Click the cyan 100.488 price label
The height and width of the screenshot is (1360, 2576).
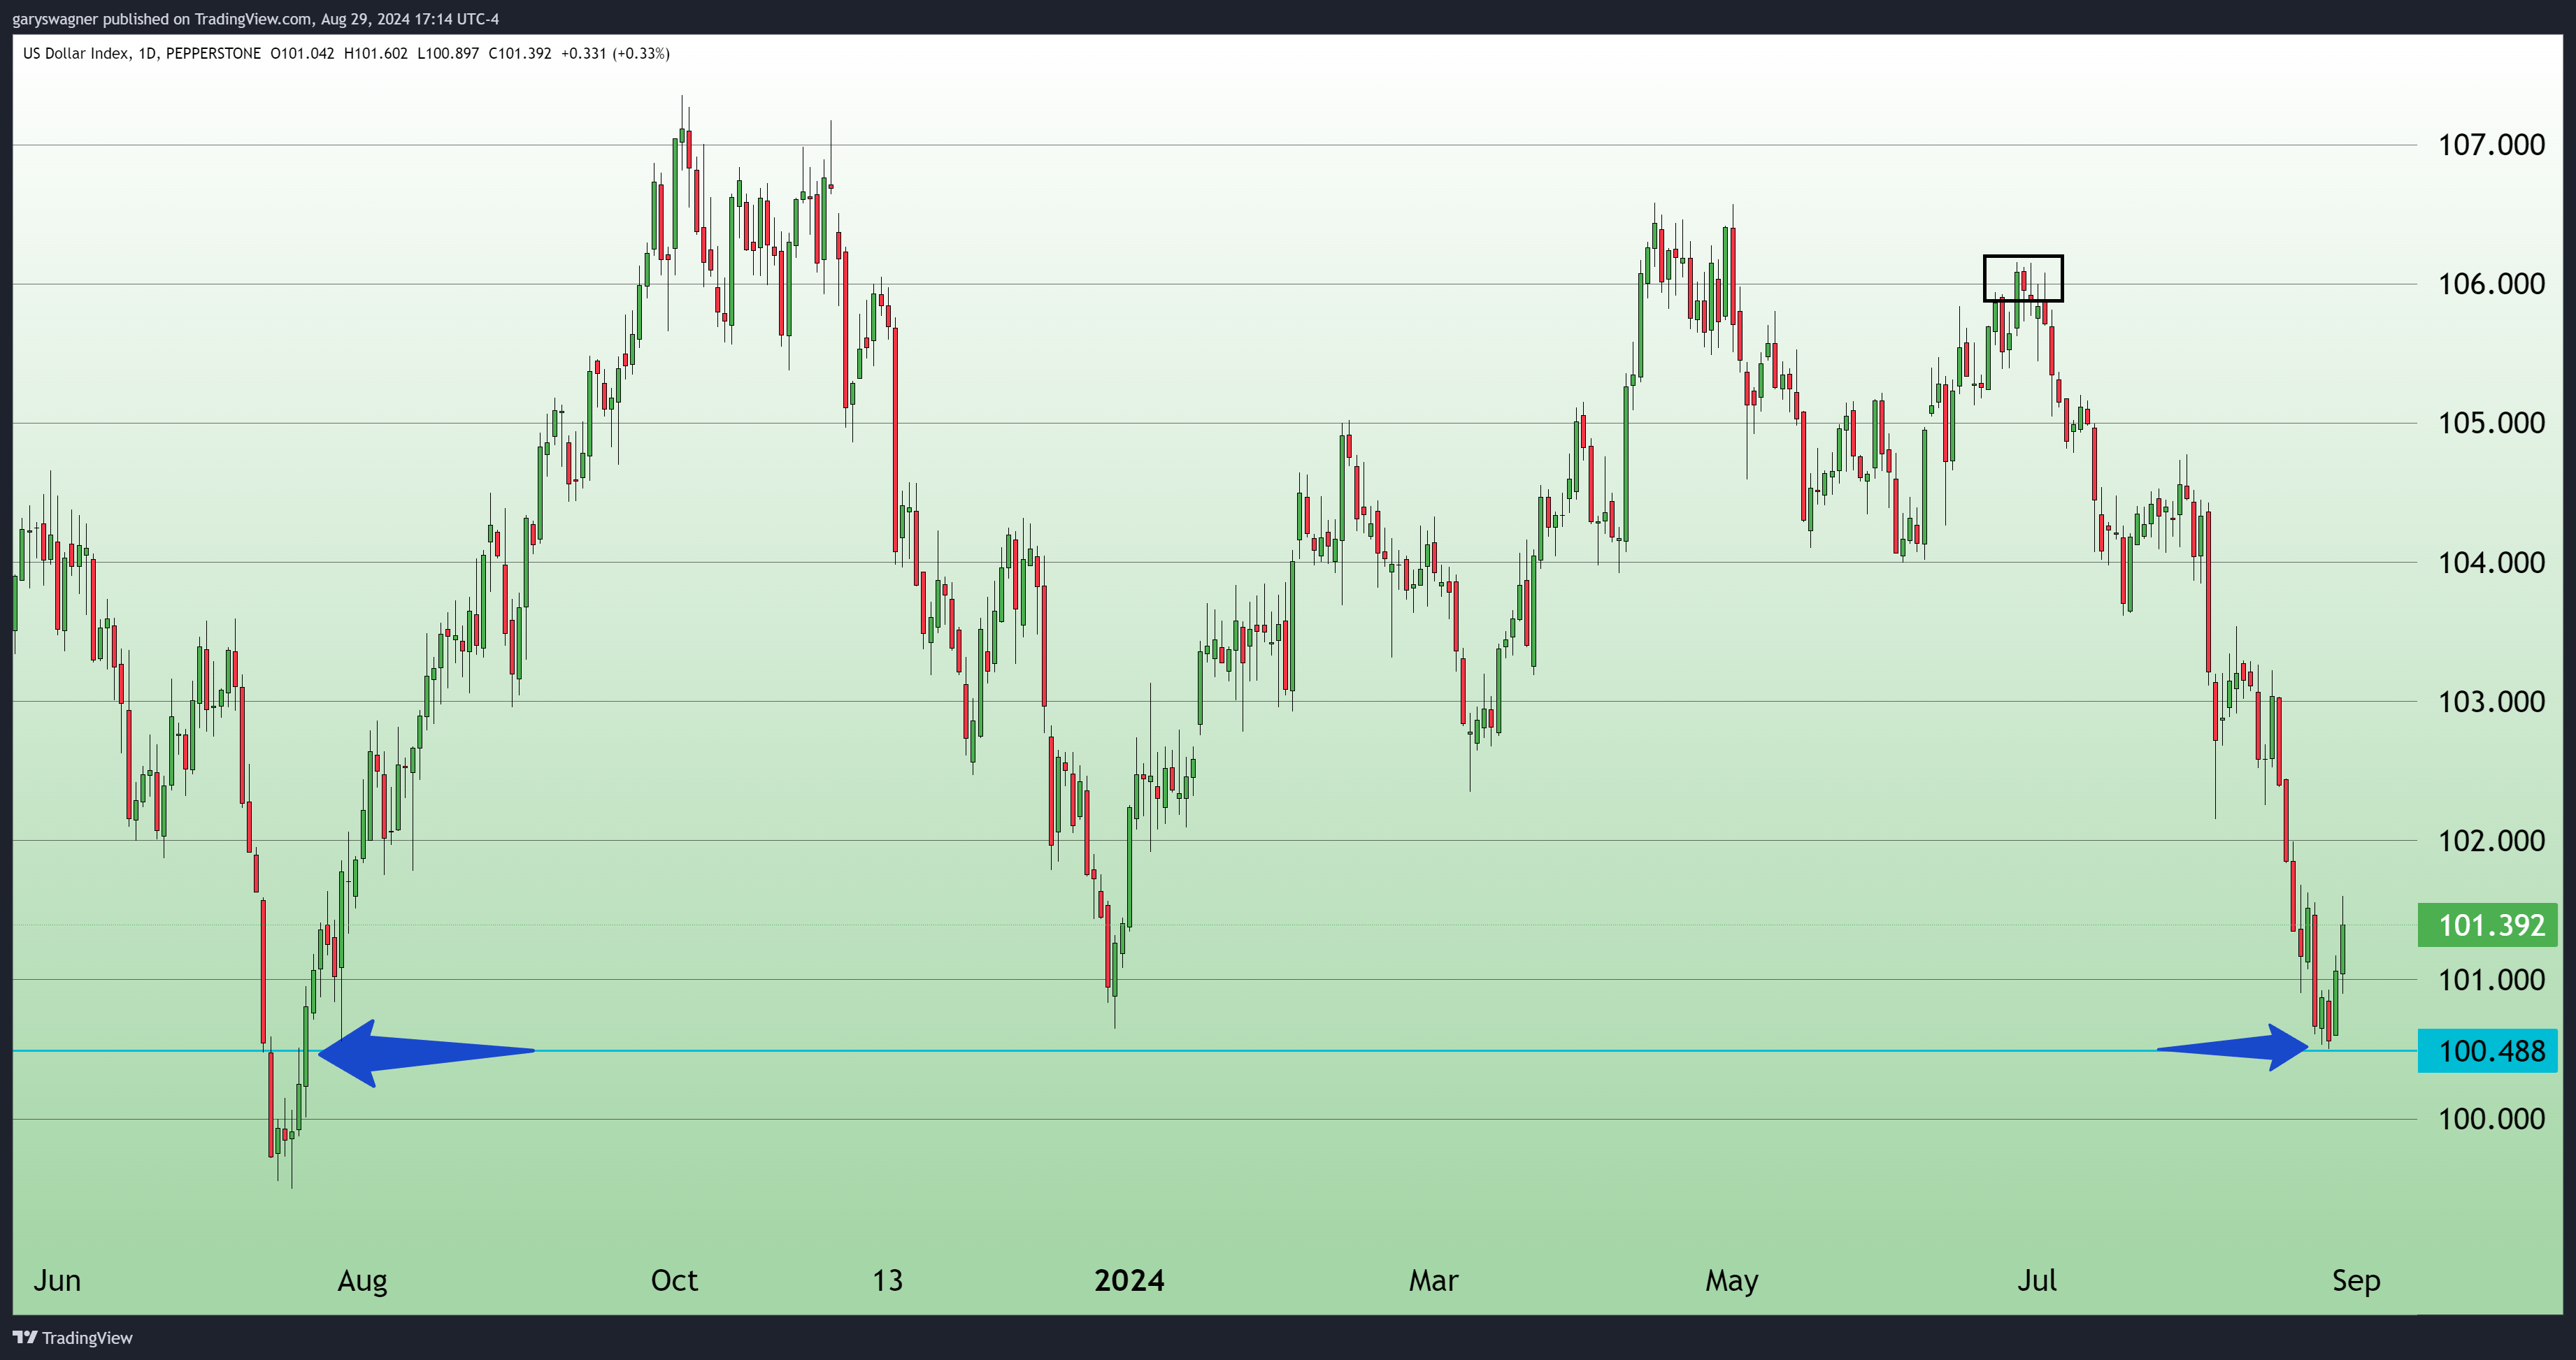[x=2487, y=1051]
